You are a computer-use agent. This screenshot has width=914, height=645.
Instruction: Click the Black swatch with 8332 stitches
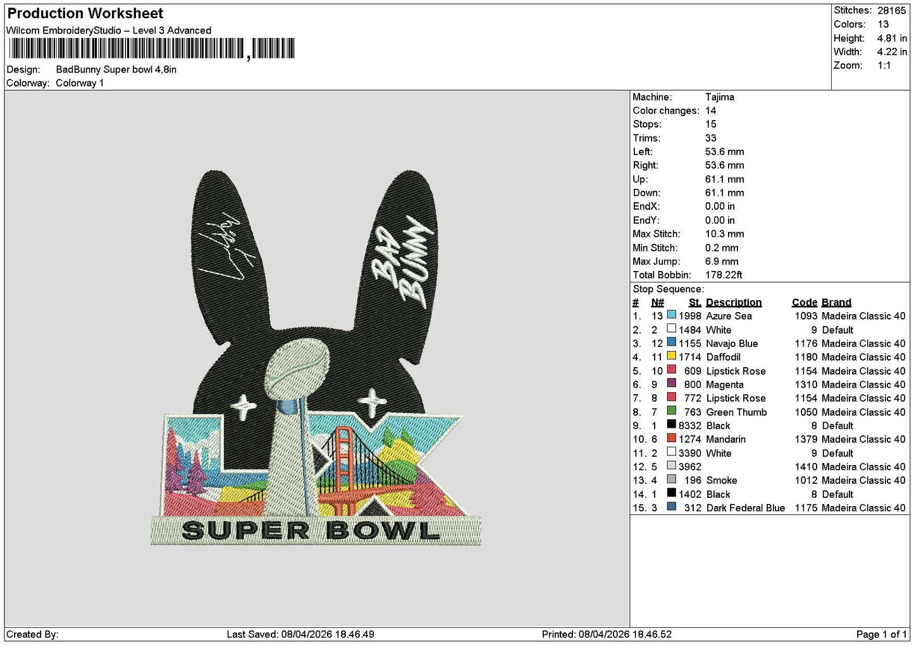[671, 425]
